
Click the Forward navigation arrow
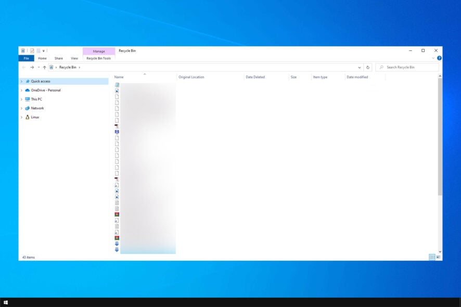point(32,67)
